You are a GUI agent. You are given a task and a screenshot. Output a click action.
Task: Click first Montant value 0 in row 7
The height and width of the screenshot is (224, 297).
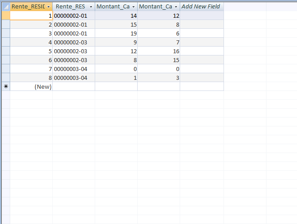(x=116, y=69)
